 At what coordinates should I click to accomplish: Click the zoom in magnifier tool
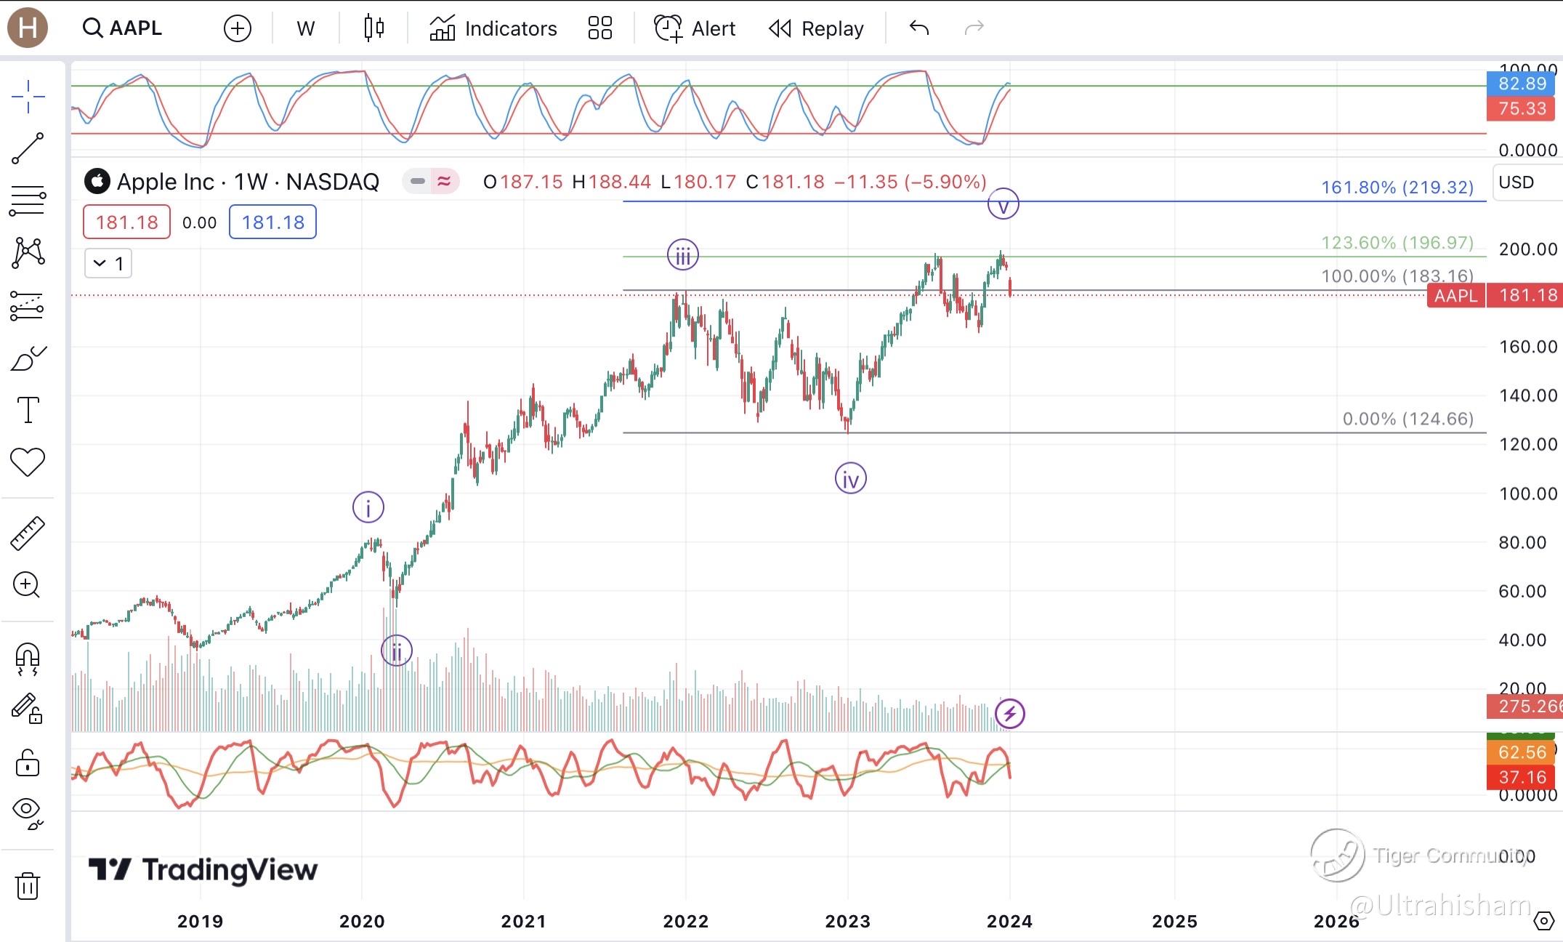point(28,585)
